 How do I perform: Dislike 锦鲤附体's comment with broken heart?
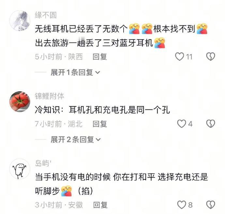211,124
